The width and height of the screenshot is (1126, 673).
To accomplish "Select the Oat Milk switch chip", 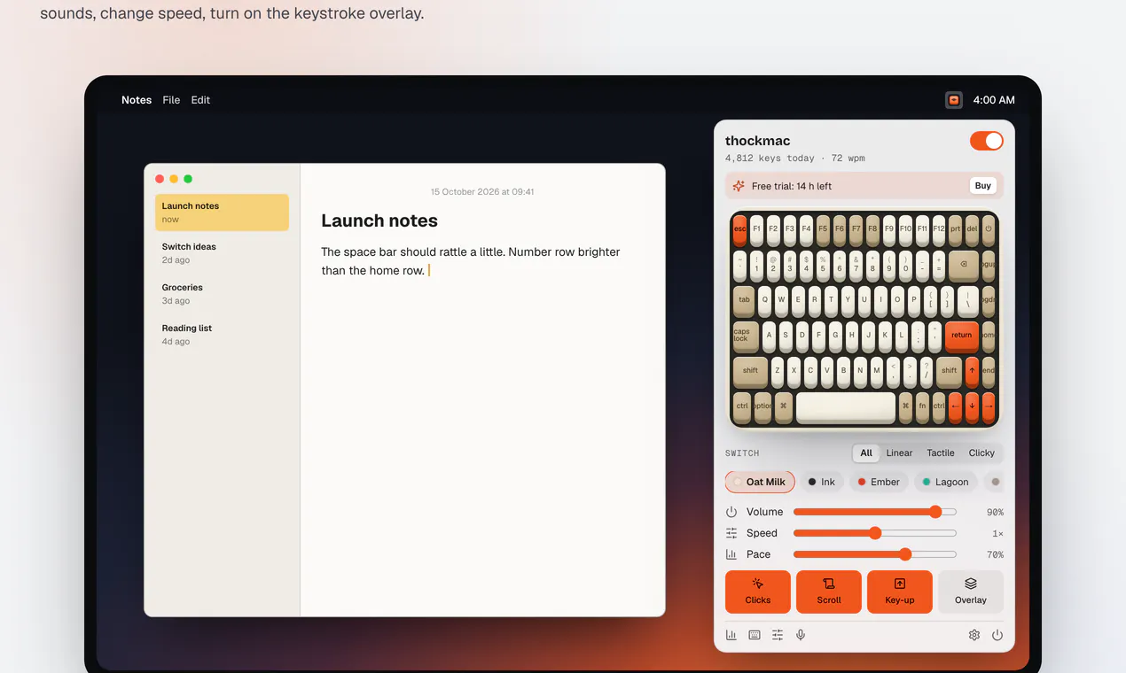I will pos(760,482).
